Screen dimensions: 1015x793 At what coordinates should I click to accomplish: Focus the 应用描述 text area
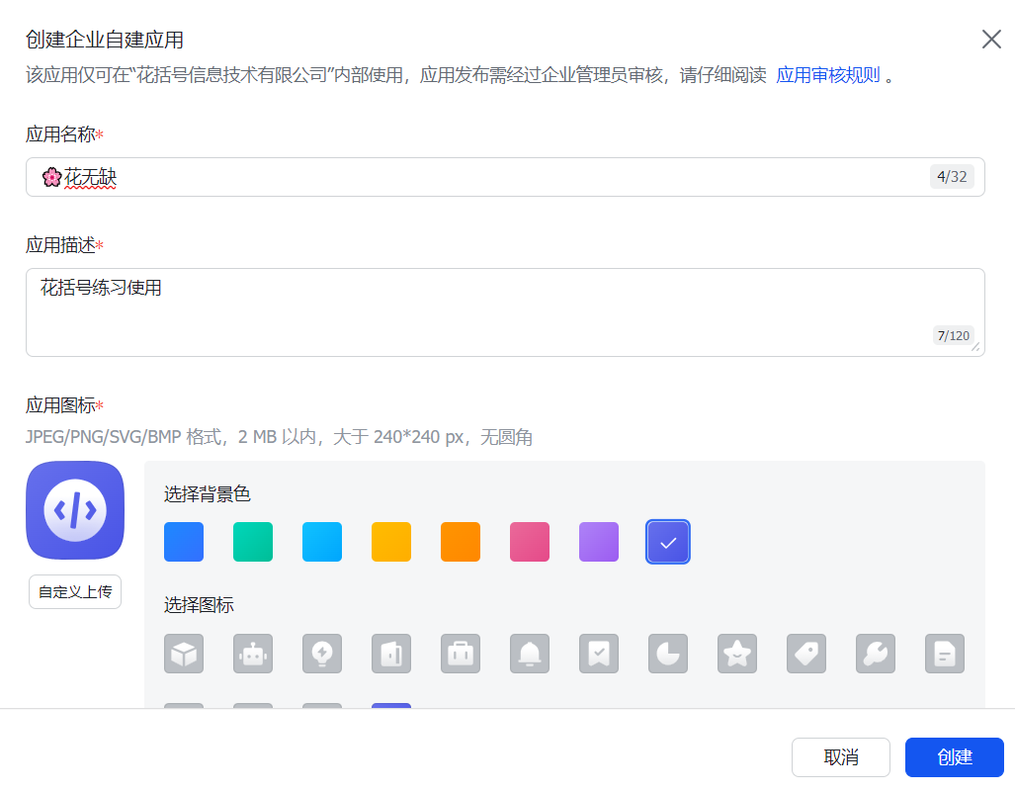pos(494,311)
